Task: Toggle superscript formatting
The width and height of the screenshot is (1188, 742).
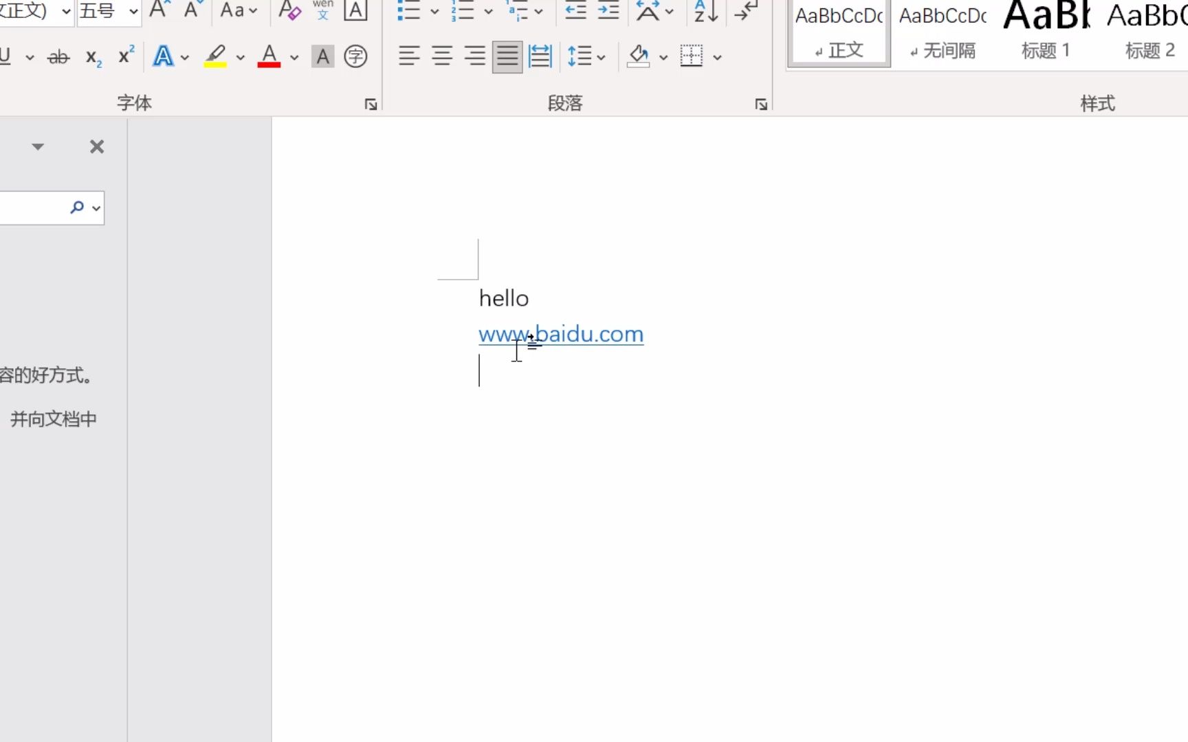Action: [x=126, y=56]
